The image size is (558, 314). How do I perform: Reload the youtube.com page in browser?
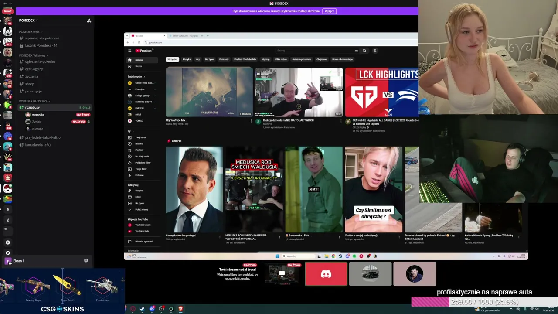(139, 42)
